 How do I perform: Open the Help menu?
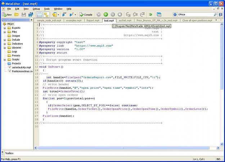click(x=69, y=9)
